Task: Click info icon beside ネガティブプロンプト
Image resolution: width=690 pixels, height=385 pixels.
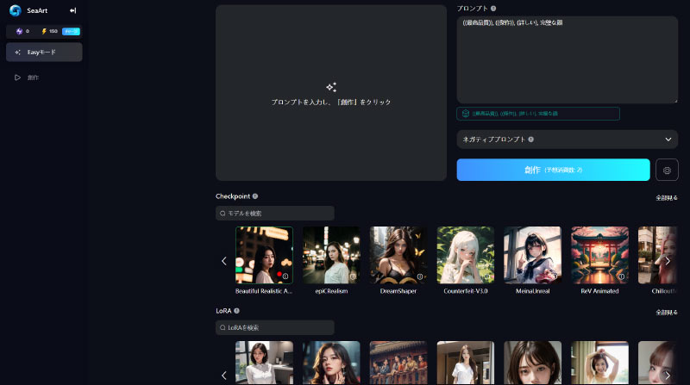Action: pos(531,140)
